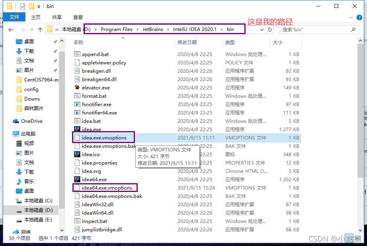Image resolution: width=367 pixels, height=246 pixels.
Task: Select the idea64.exe application icon
Action: (77, 179)
